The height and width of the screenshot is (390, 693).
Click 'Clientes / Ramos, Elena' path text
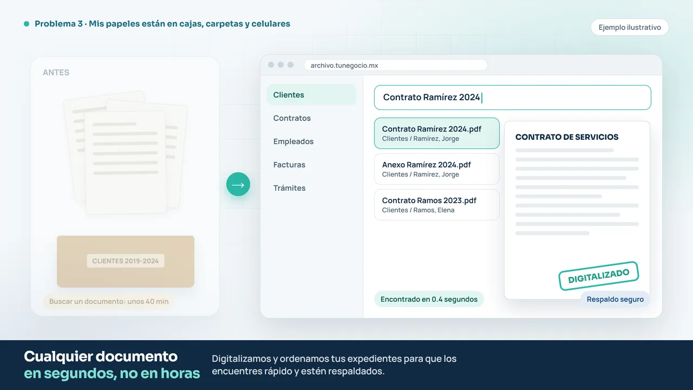tap(419, 210)
